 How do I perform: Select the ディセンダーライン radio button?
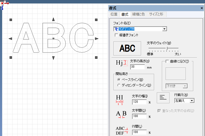(x=119, y=85)
